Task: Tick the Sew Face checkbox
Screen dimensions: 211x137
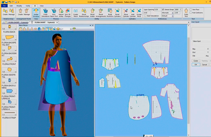Action: (x=191, y=10)
